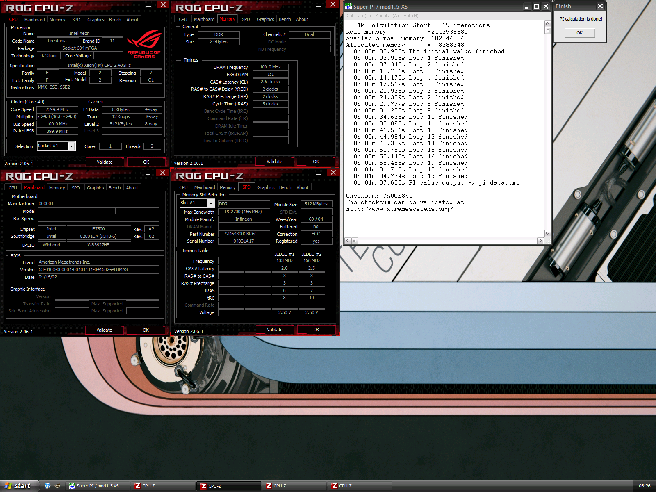656x492 pixels.
Task: Click OK in the SPD tab window
Action: [316, 330]
